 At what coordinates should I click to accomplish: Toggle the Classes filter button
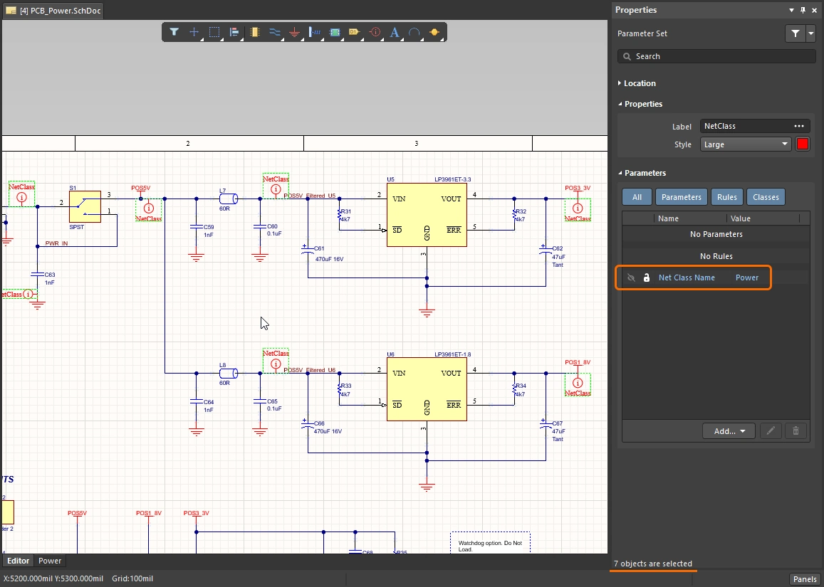(766, 197)
